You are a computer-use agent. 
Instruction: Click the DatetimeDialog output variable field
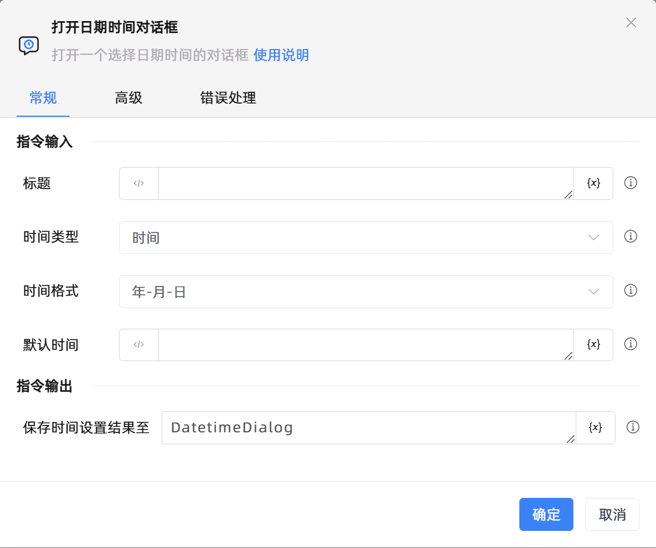click(x=368, y=427)
